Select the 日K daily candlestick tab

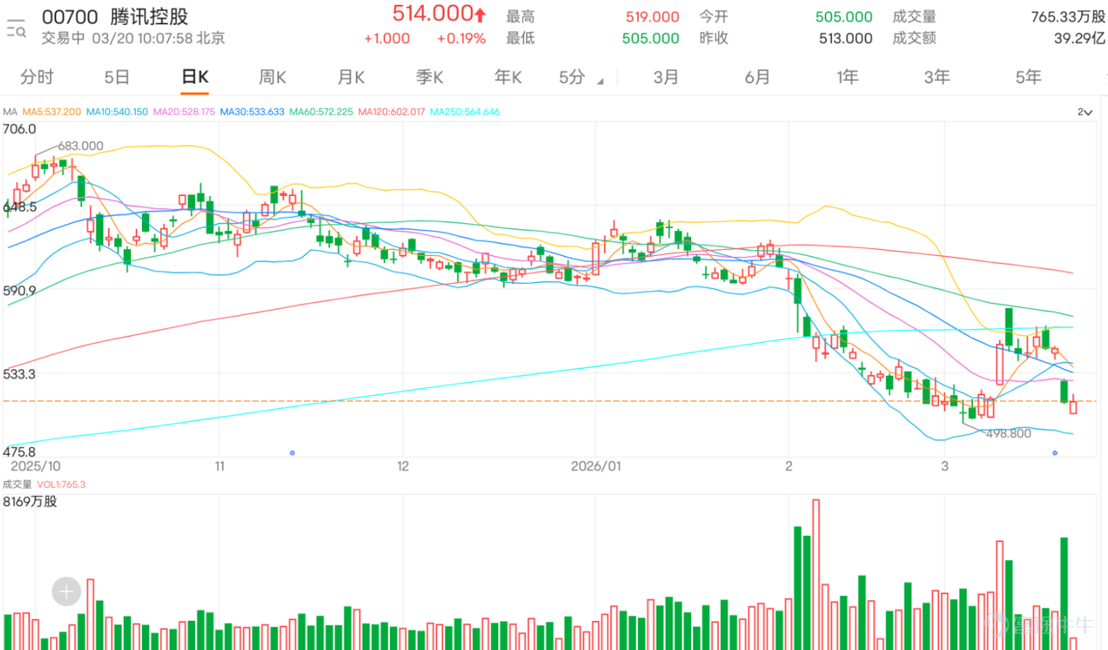click(195, 78)
